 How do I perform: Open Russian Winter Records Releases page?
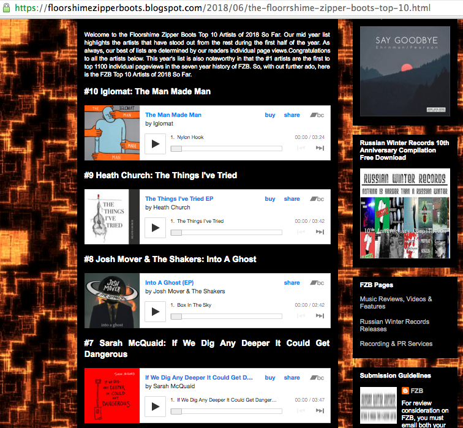[394, 325]
